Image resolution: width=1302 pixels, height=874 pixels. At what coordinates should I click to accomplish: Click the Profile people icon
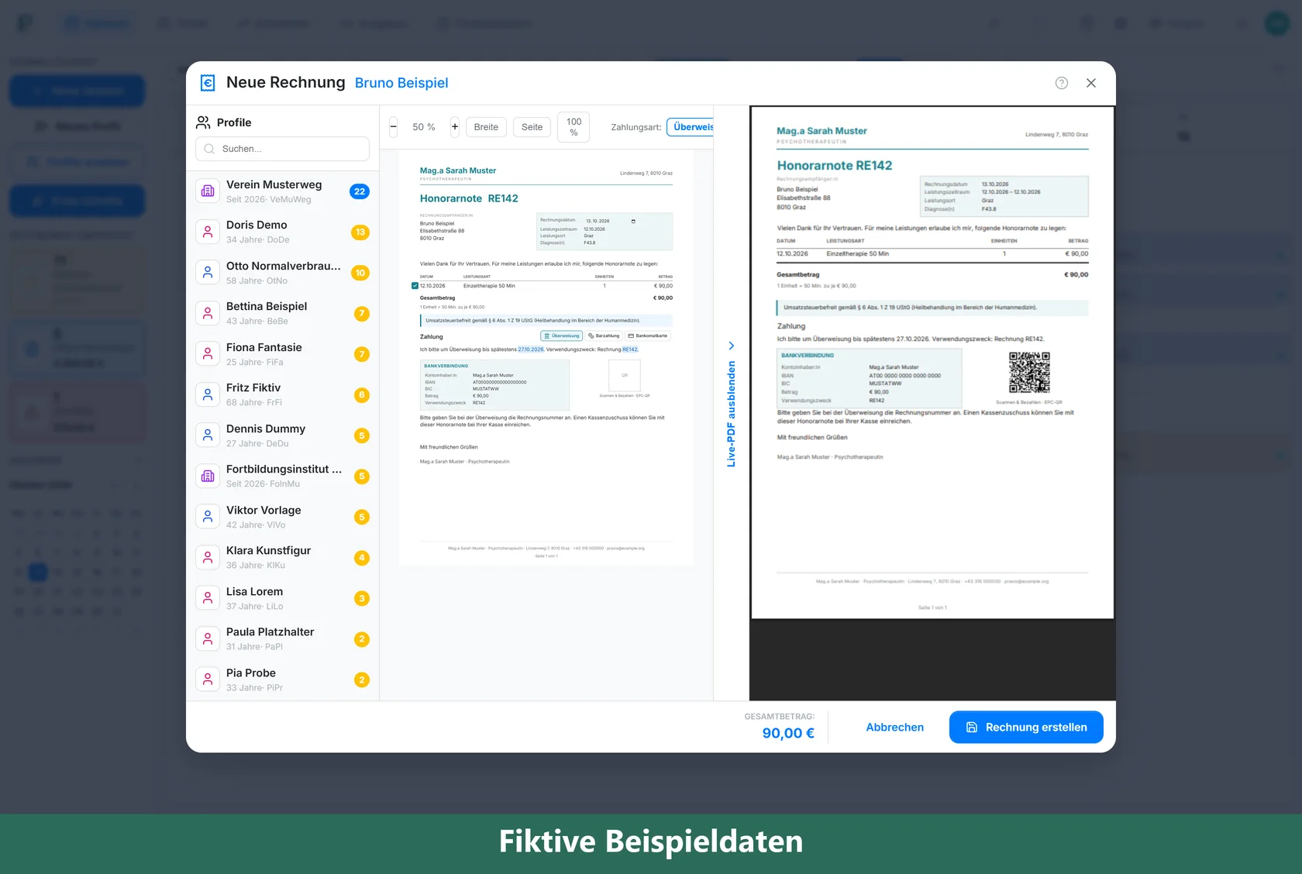tap(203, 122)
